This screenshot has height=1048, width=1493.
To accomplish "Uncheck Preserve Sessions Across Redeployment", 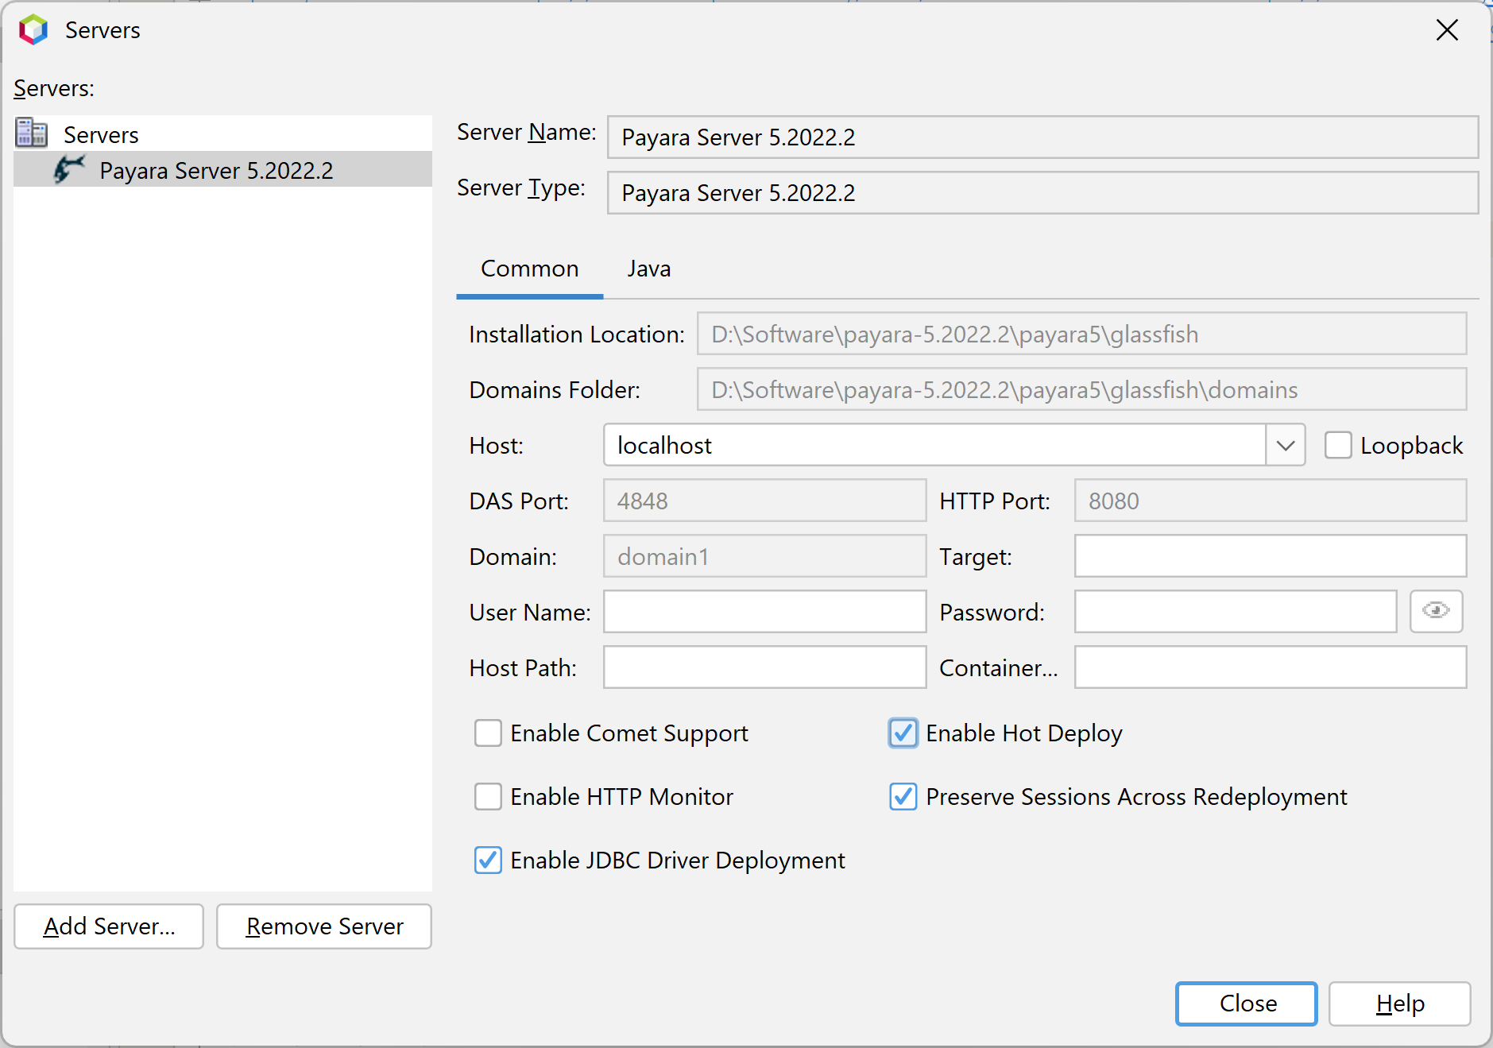I will pyautogui.click(x=903, y=796).
